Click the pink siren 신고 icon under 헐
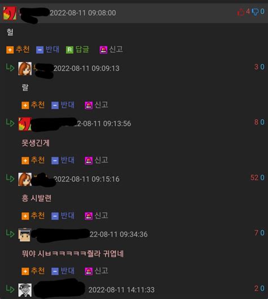Image resolution: width=268 pixels, height=299 pixels. tap(103, 50)
